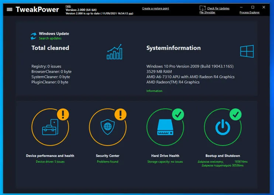Click the Windows Update heading
This screenshot has height=195, width=274.
tap(54, 34)
